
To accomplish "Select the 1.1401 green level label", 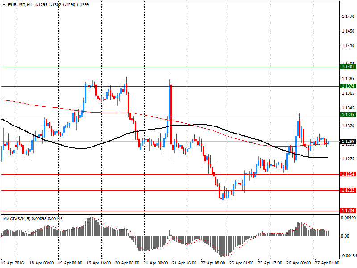I will [348, 67].
